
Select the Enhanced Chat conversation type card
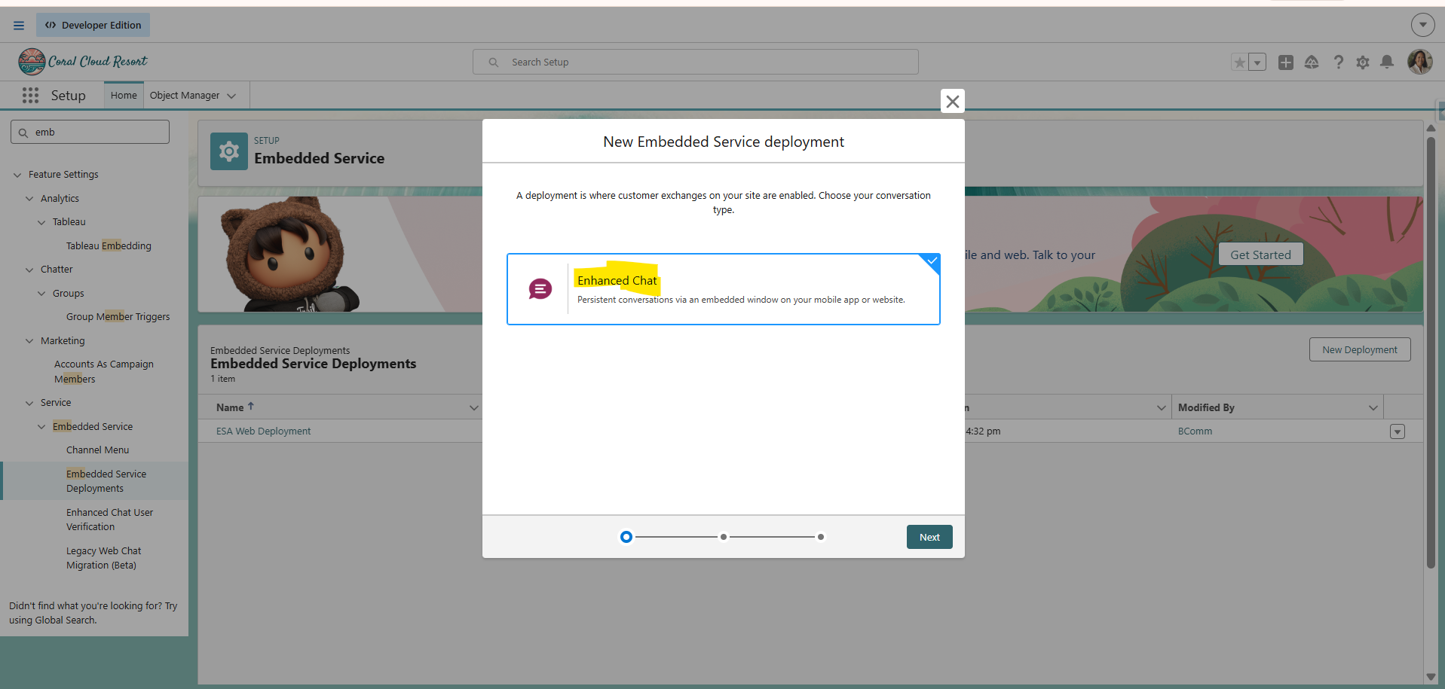[724, 289]
